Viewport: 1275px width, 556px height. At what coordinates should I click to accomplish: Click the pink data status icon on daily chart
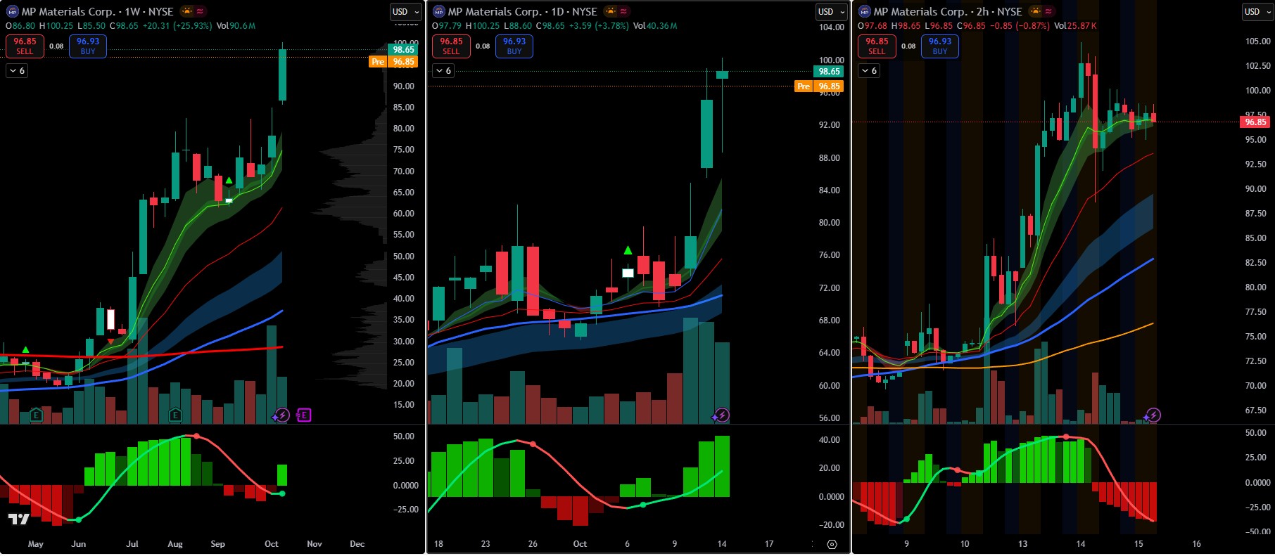pos(624,11)
